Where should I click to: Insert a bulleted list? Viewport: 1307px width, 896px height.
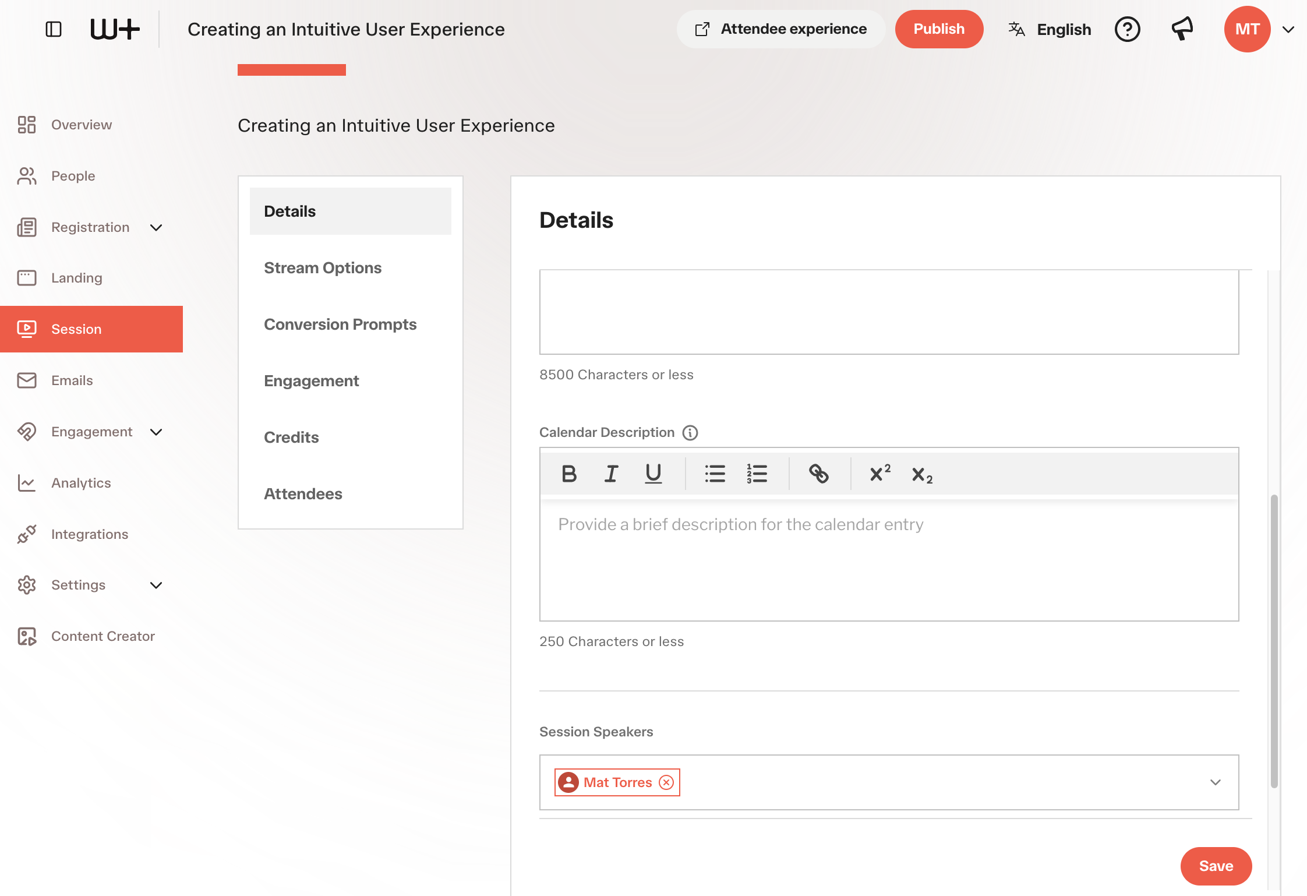pyautogui.click(x=715, y=474)
